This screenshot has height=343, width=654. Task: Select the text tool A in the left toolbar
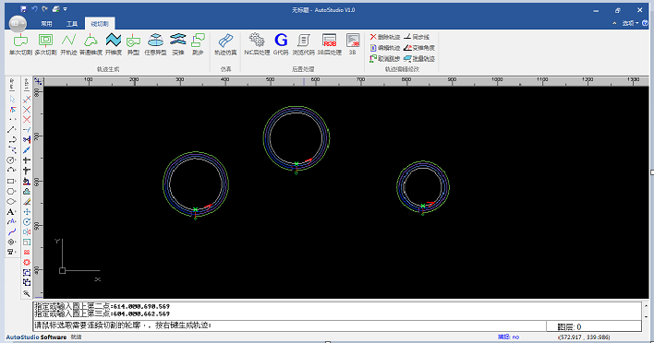11,212
